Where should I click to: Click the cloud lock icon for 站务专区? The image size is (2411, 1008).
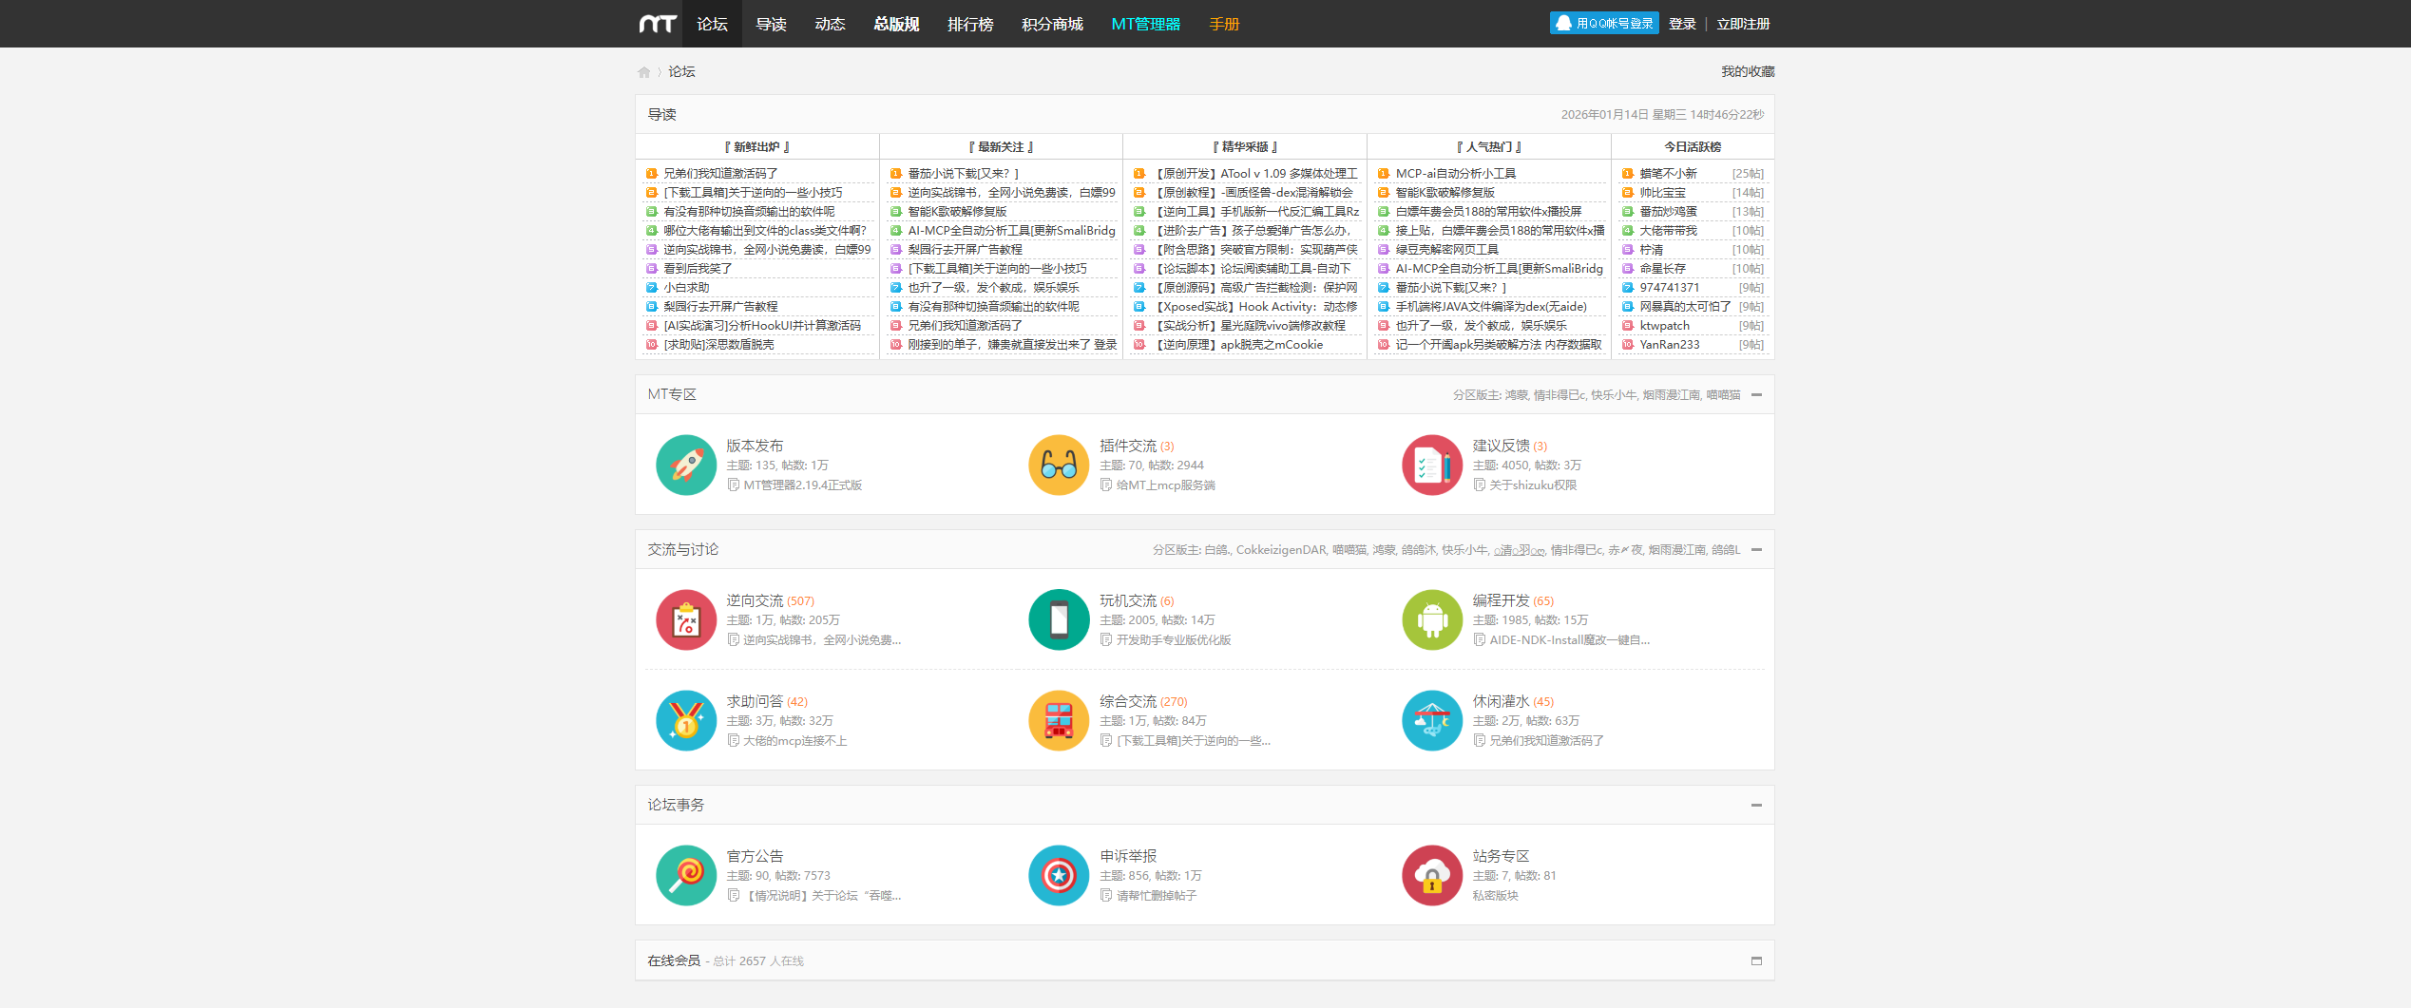point(1431,875)
